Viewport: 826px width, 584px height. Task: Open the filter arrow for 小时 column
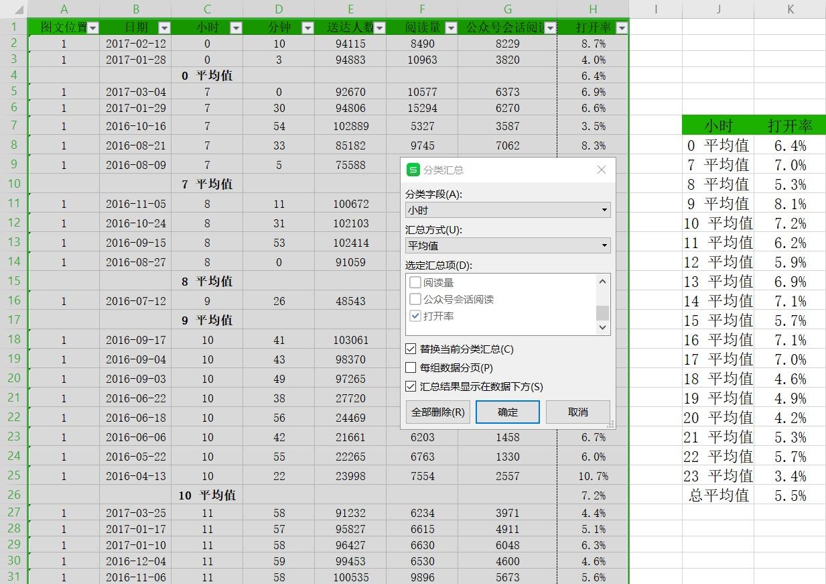tap(236, 27)
